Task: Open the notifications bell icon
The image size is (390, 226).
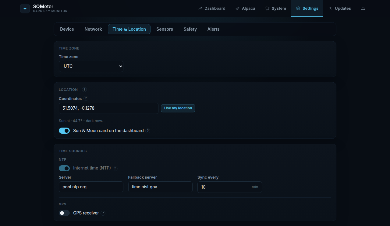Action: 363,9
